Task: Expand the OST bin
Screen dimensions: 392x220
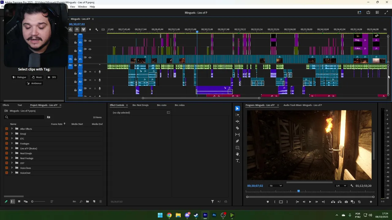Action: pyautogui.click(x=12, y=163)
